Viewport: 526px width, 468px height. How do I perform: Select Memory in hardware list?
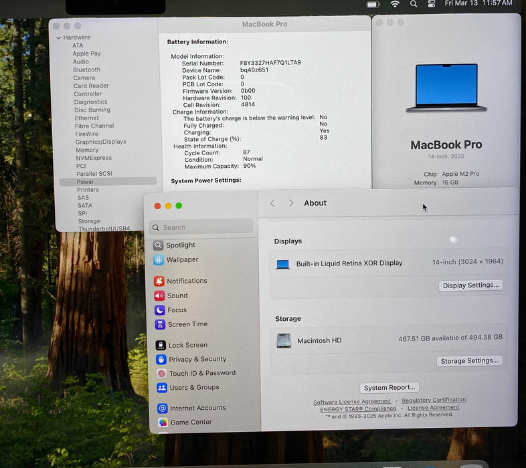(87, 150)
